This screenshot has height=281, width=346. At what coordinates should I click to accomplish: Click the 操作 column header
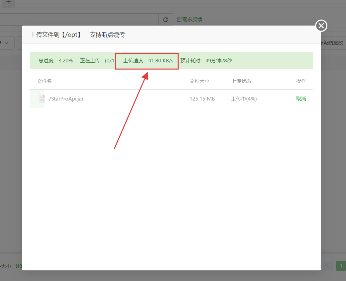[301, 81]
